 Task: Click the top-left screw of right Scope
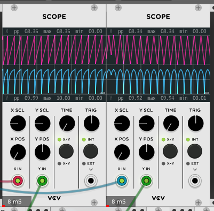118,7
